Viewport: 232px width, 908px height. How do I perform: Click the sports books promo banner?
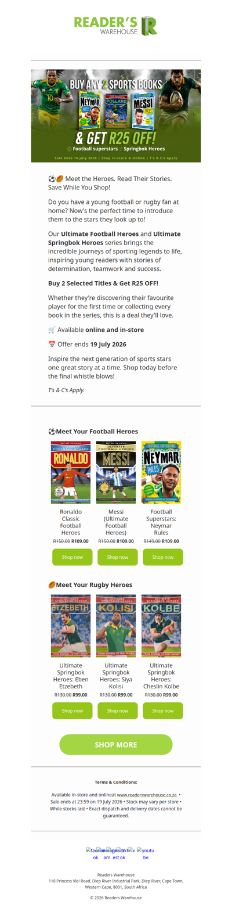[x=116, y=115]
